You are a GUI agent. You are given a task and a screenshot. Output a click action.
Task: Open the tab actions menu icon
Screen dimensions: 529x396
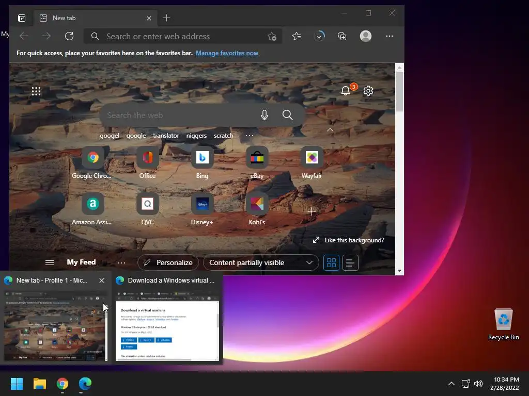(22, 18)
